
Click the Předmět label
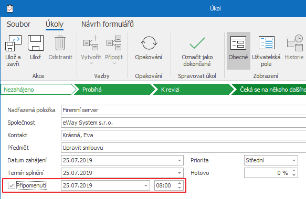pyautogui.click(x=18, y=148)
